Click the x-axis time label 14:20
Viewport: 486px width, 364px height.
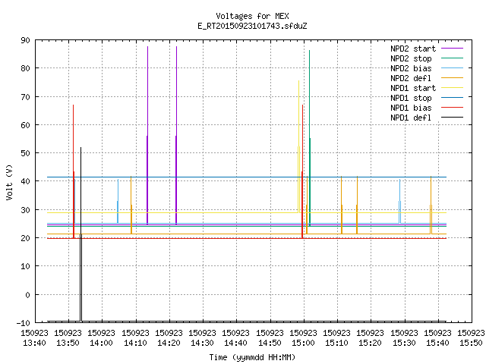pyautogui.click(x=169, y=343)
